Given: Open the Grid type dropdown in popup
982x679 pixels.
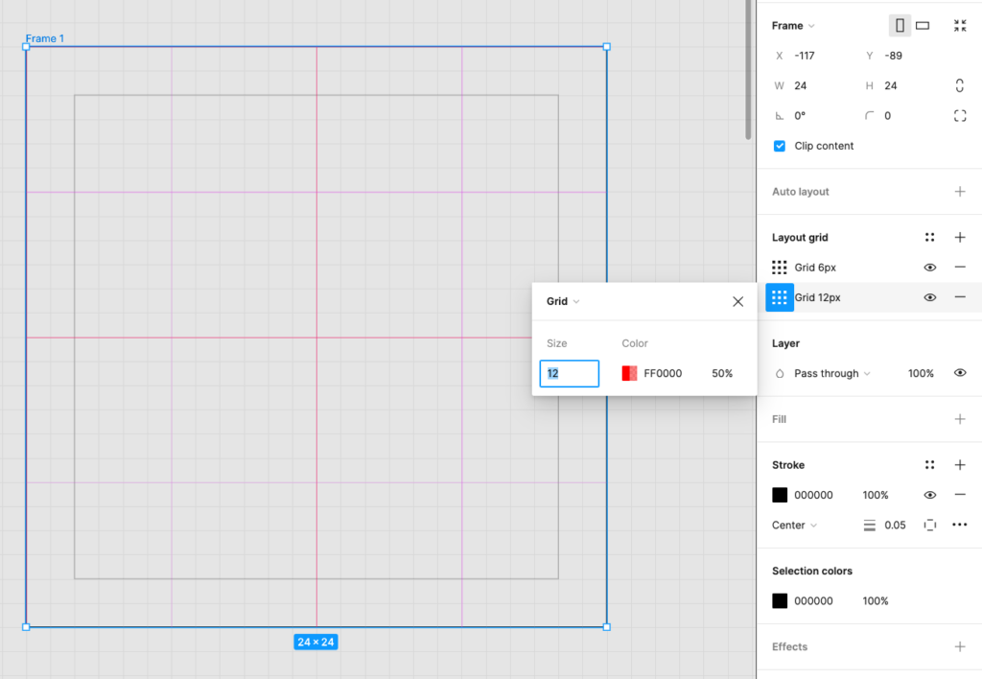Looking at the screenshot, I should tap(562, 301).
